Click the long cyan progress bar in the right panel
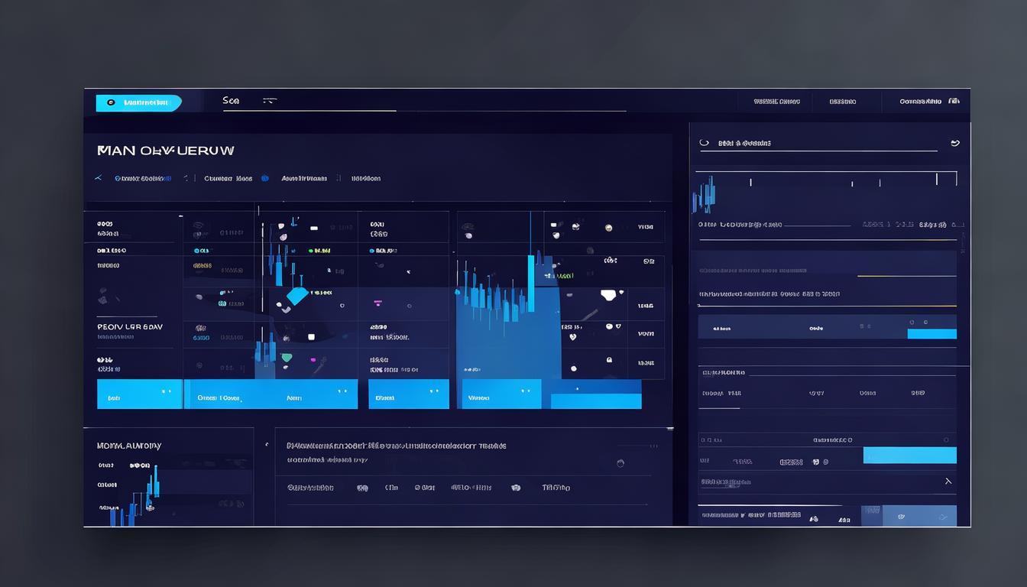1027x587 pixels. 909,456
